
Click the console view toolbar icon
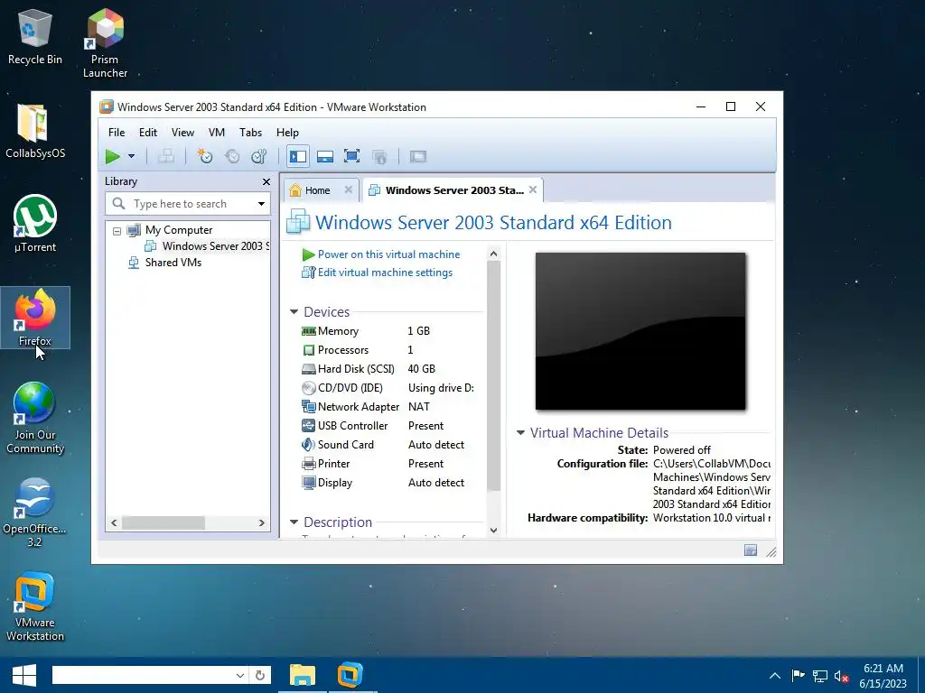pyautogui.click(x=417, y=156)
